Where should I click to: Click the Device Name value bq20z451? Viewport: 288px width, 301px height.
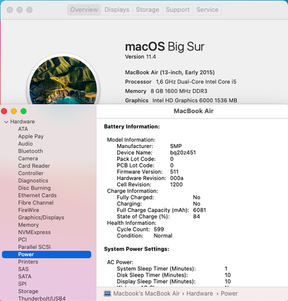click(183, 152)
